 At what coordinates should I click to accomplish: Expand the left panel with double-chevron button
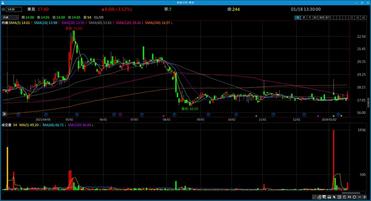pyautogui.click(x=4, y=114)
